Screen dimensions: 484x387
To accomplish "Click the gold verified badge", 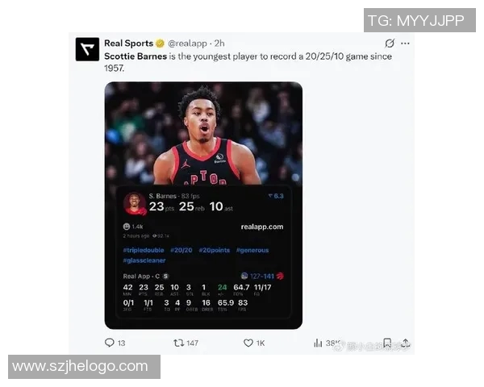I will pos(160,44).
